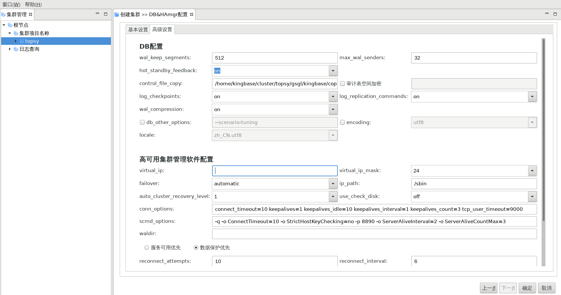Open the 帮助(H) menu
Viewport: 561px width, 295px height.
pyautogui.click(x=33, y=4)
